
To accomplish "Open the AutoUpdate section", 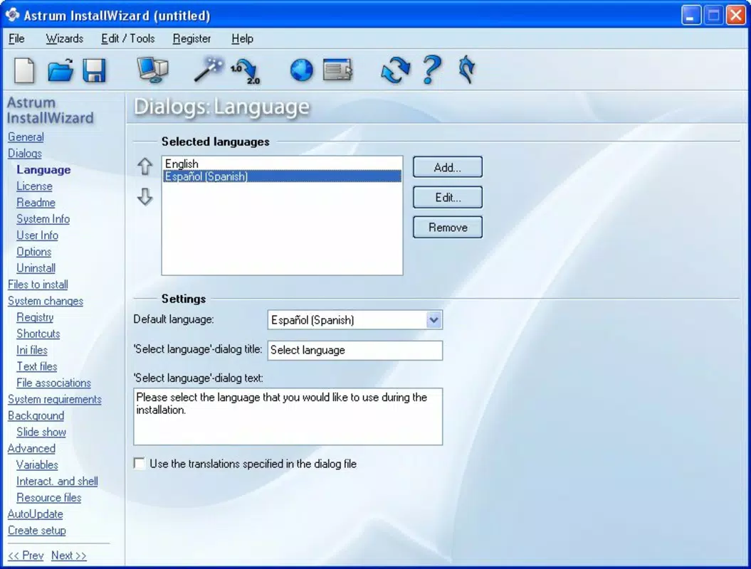I will click(x=36, y=514).
